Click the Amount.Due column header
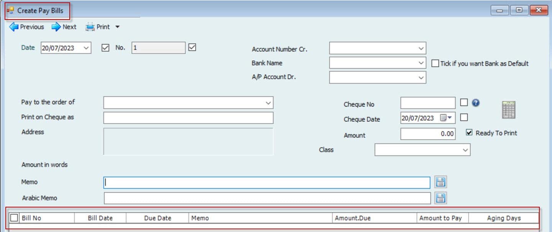Image resolution: width=552 pixels, height=232 pixels. tap(375, 218)
